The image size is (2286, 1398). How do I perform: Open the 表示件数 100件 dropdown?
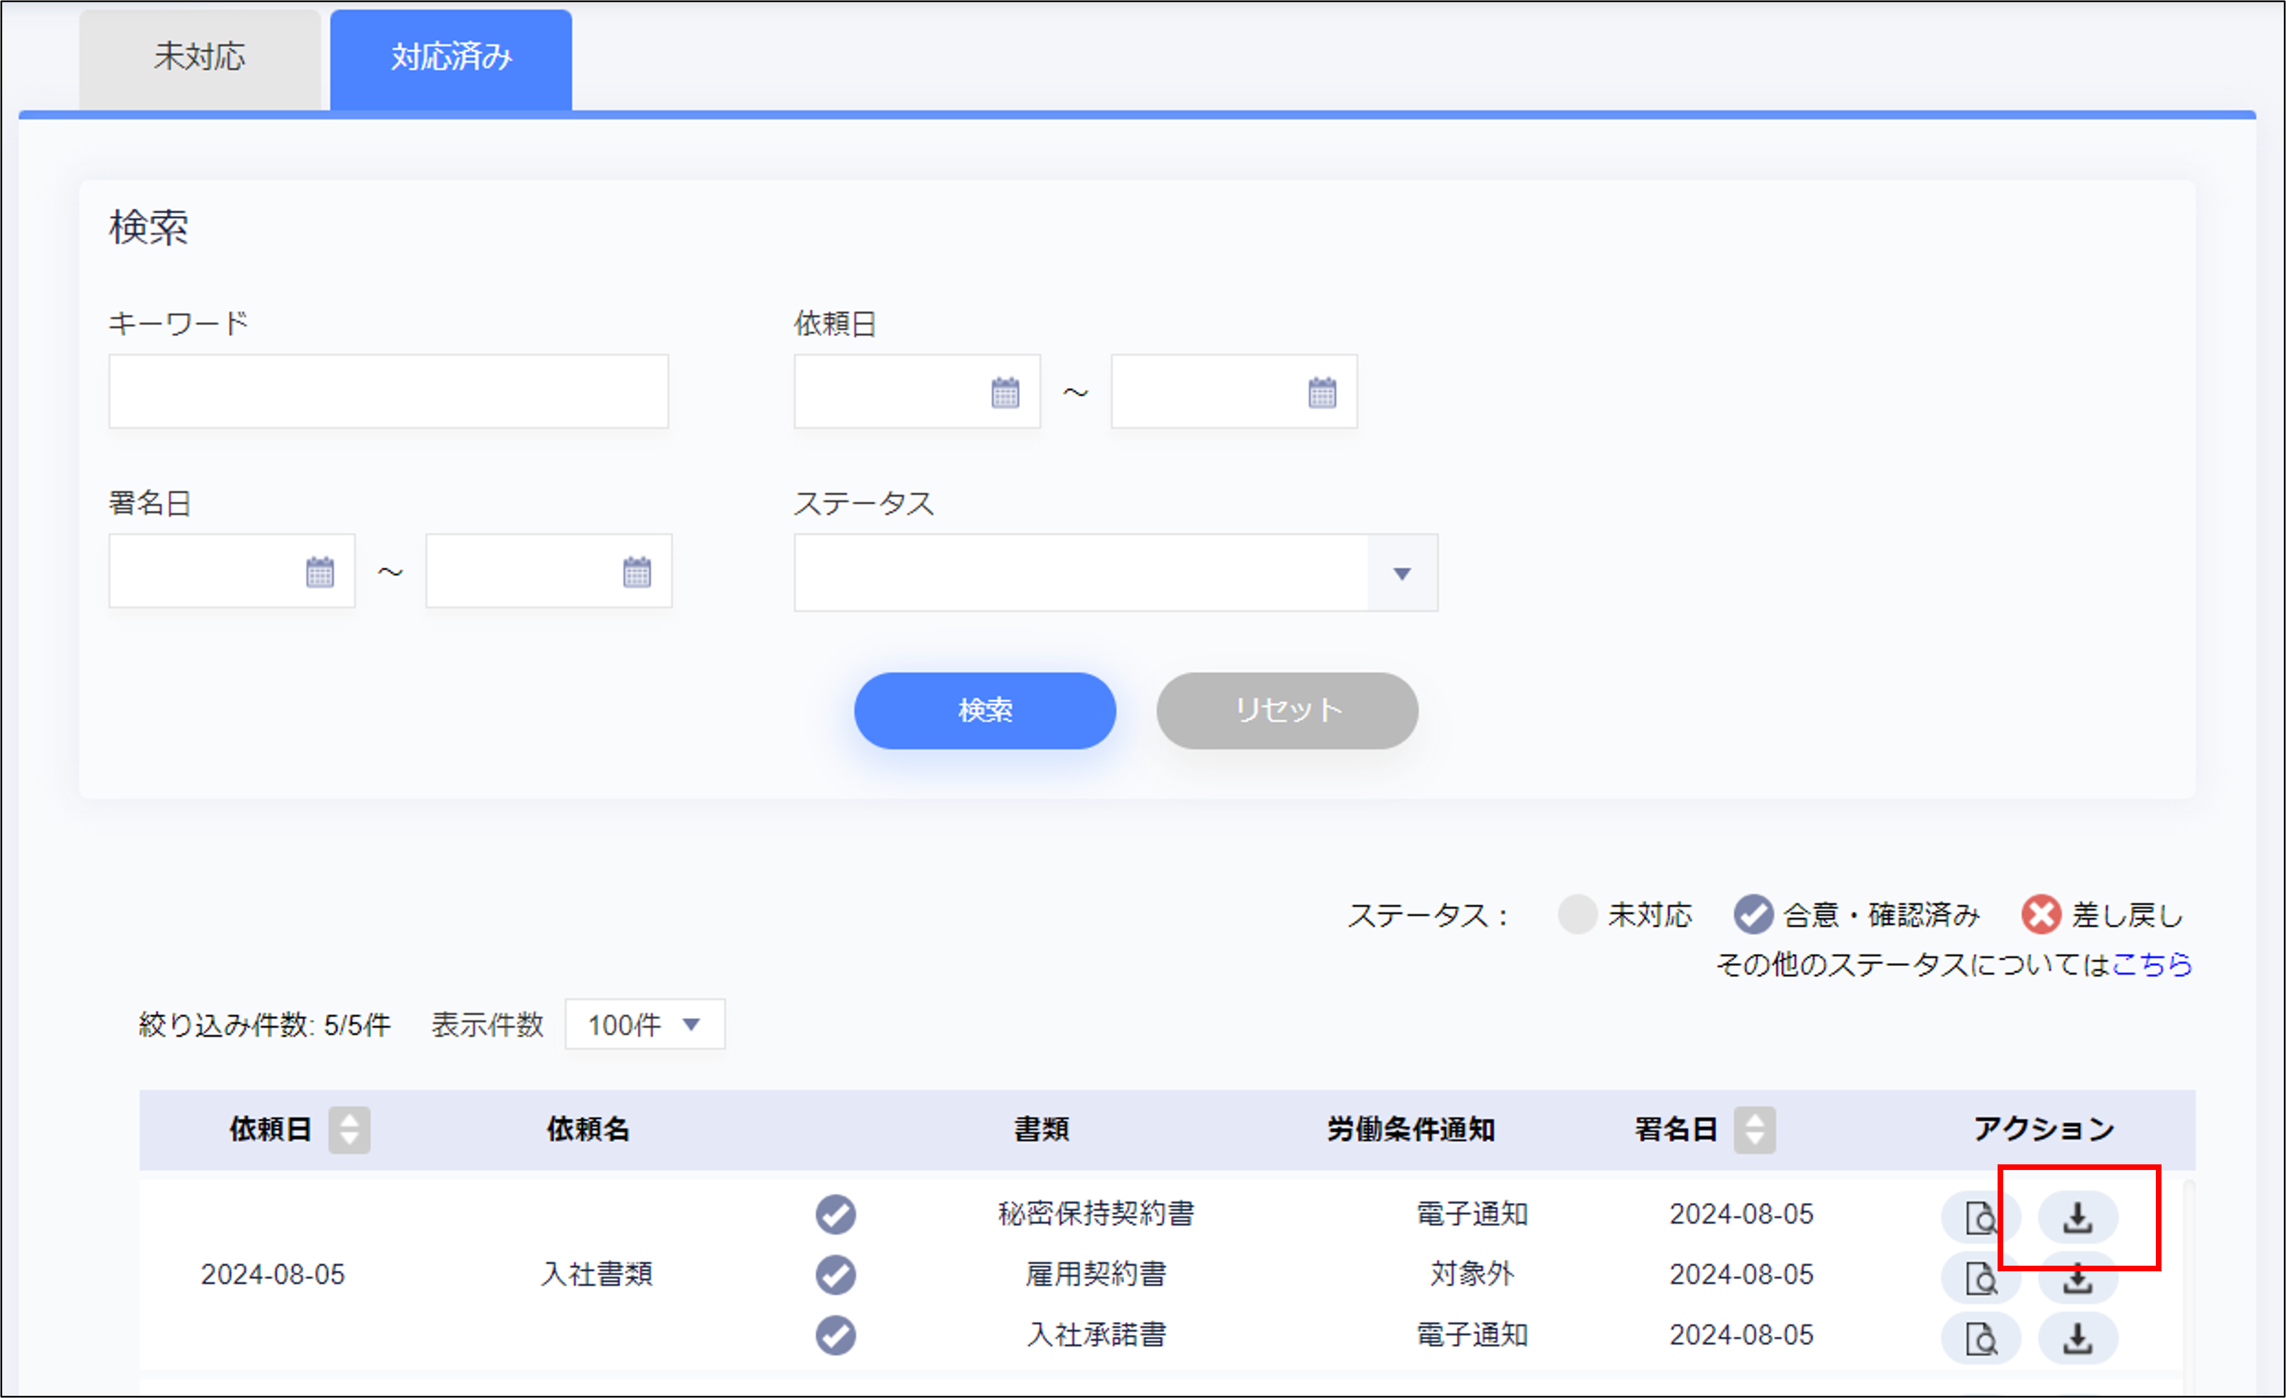pyautogui.click(x=645, y=1024)
